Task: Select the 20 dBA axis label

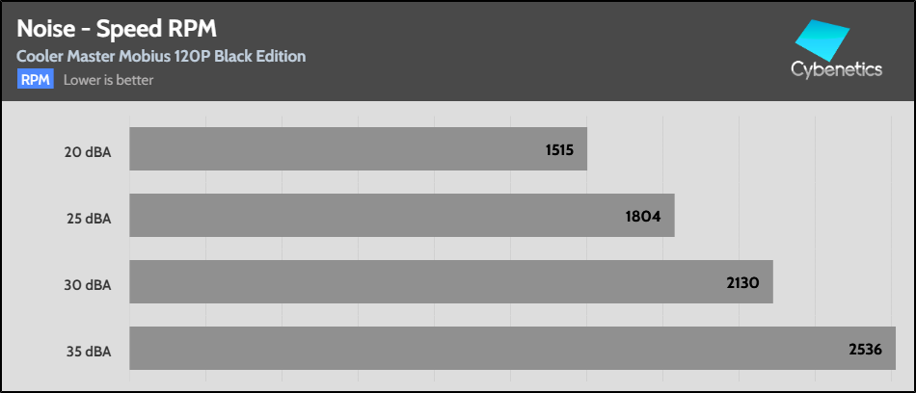Action: (89, 150)
